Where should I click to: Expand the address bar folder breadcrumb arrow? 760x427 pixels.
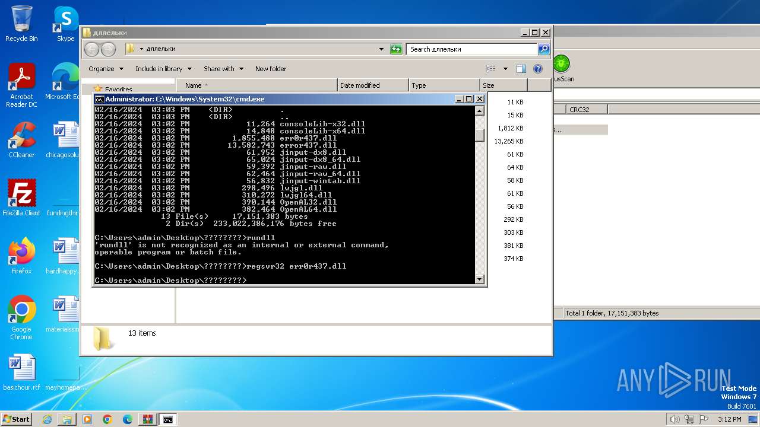141,49
